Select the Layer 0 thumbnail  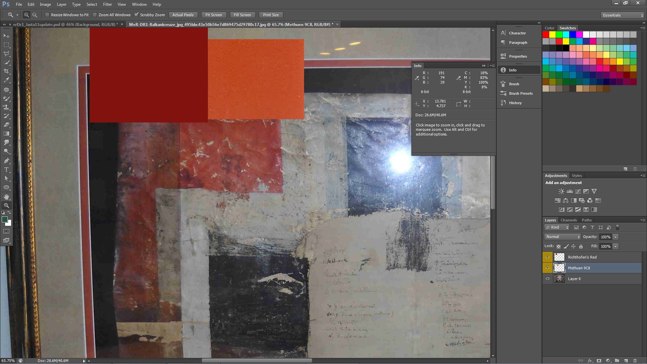tap(559, 279)
